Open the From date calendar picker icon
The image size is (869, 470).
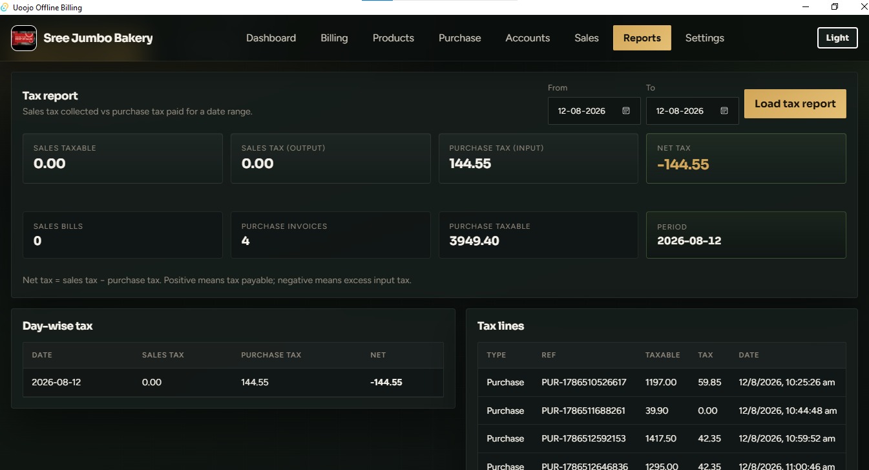tap(626, 111)
